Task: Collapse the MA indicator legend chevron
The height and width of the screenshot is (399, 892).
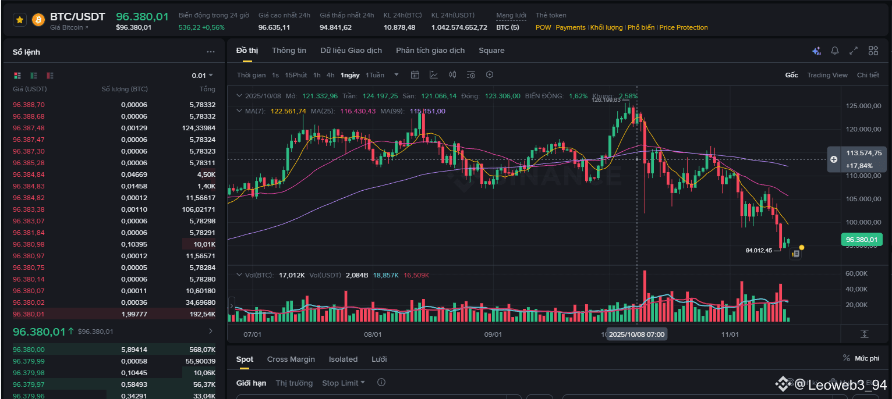Action: click(239, 111)
